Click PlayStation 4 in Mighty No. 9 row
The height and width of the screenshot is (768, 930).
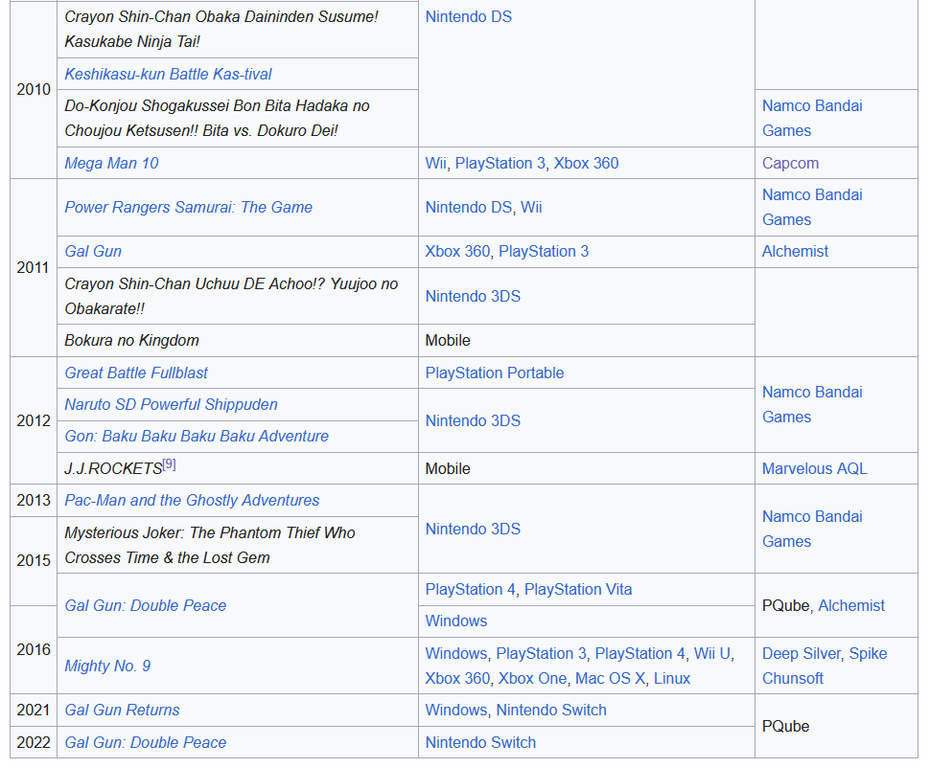click(x=639, y=653)
